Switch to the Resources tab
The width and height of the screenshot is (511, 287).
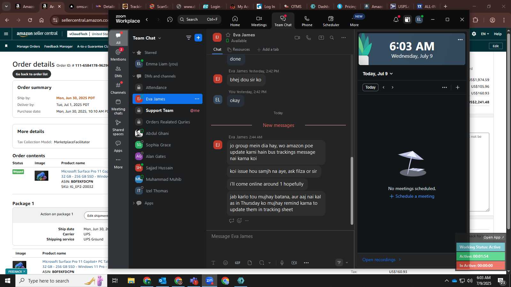pos(238,49)
